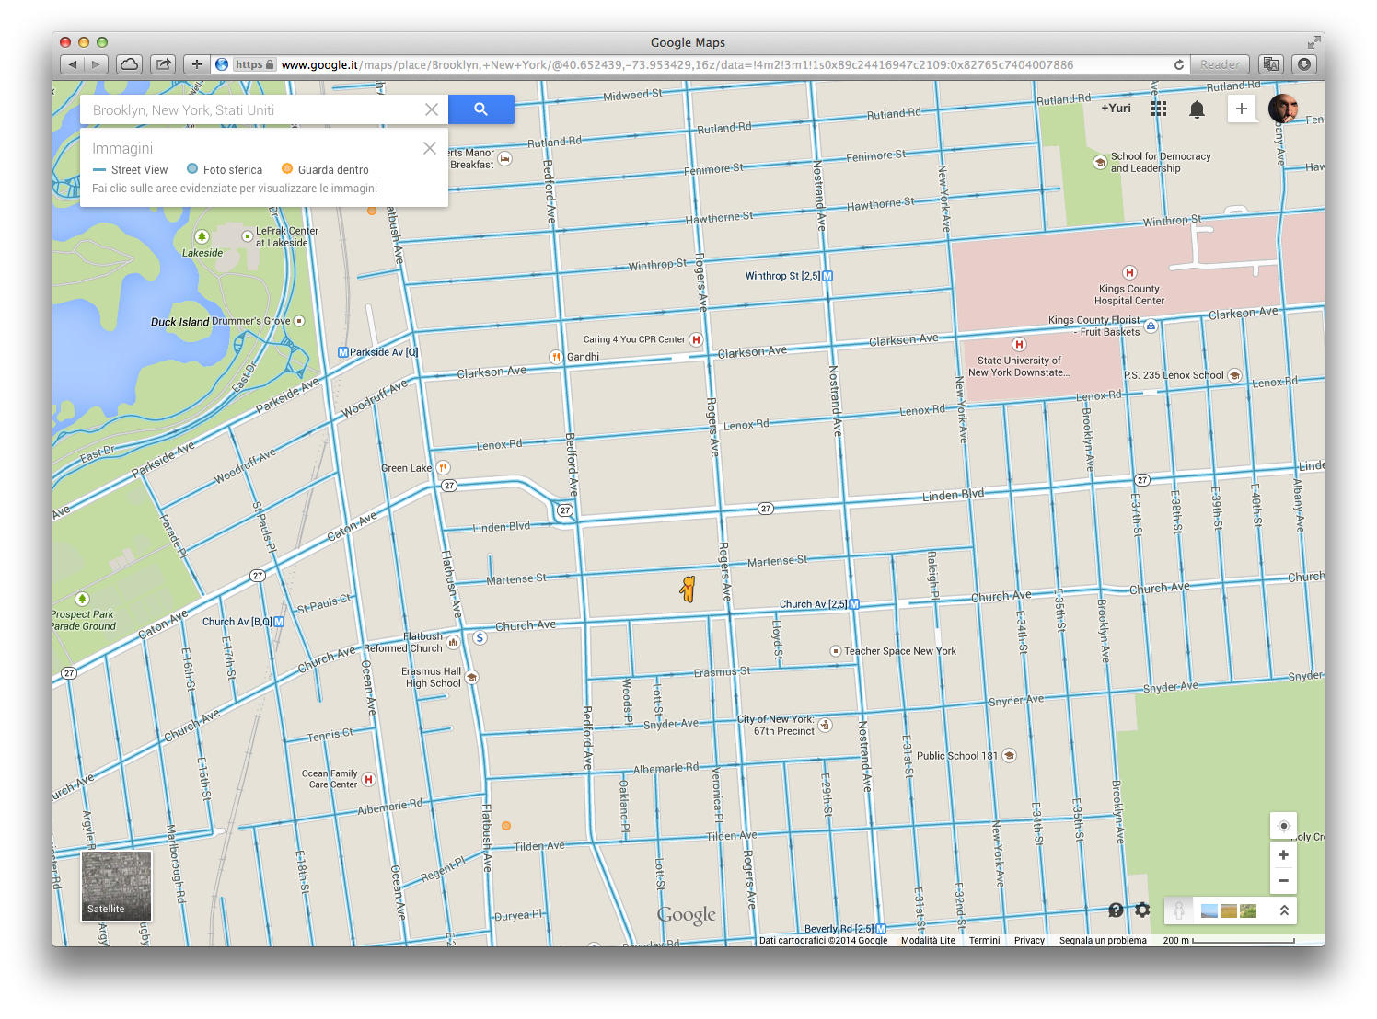Open the map settings gear

pos(1142,910)
